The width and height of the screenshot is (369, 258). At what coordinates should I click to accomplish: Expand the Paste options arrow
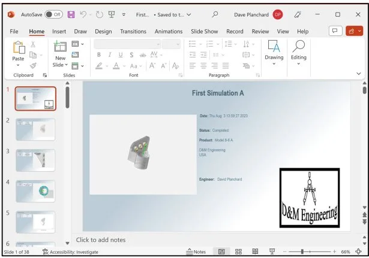pos(18,65)
